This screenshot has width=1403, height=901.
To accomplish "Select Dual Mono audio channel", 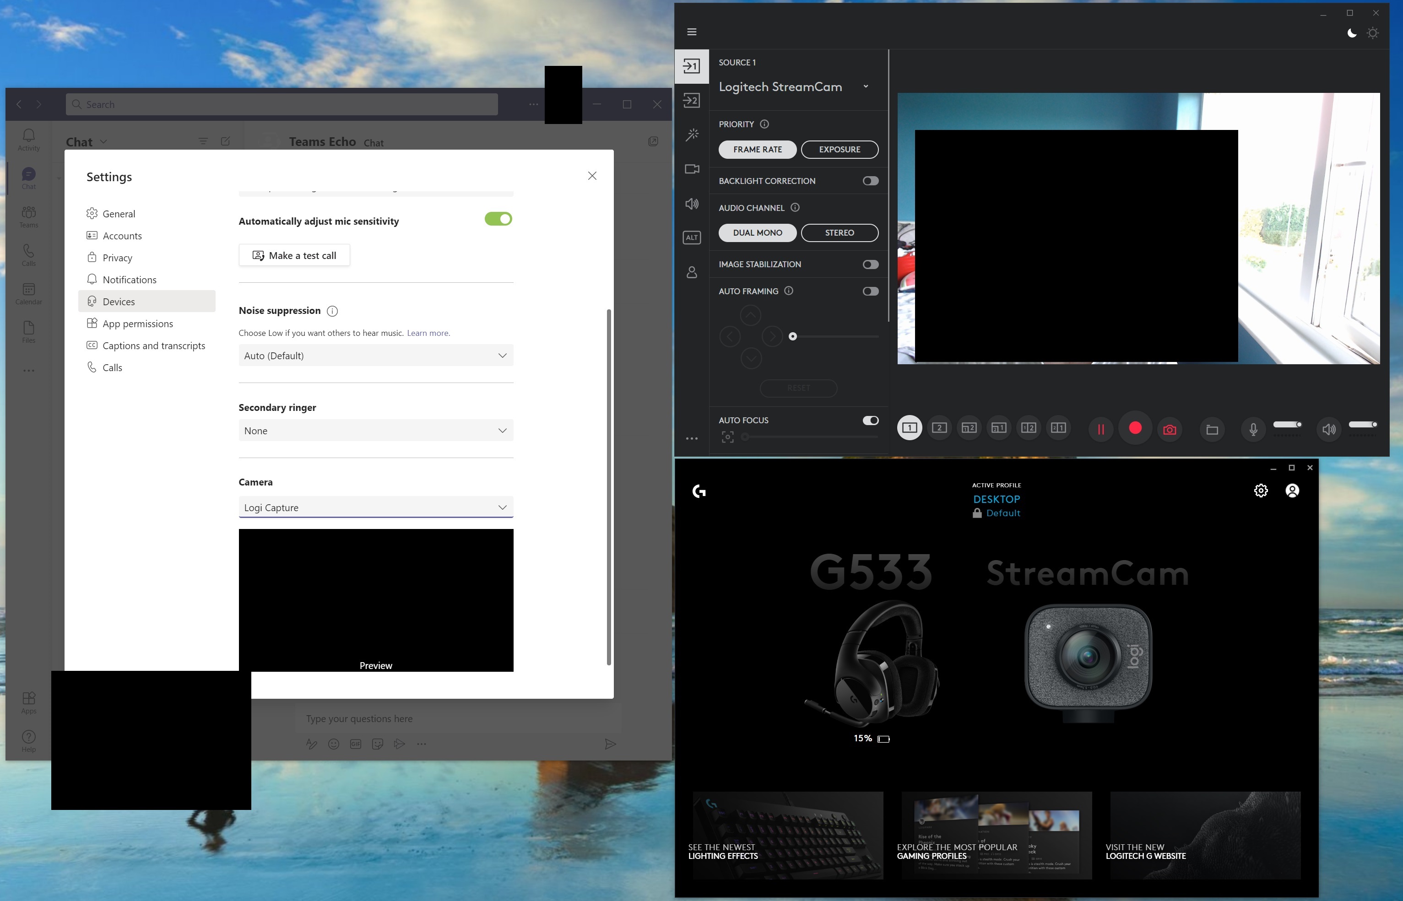I will (x=758, y=232).
